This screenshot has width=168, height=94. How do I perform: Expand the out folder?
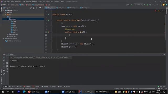pyautogui.click(x=6, y=15)
